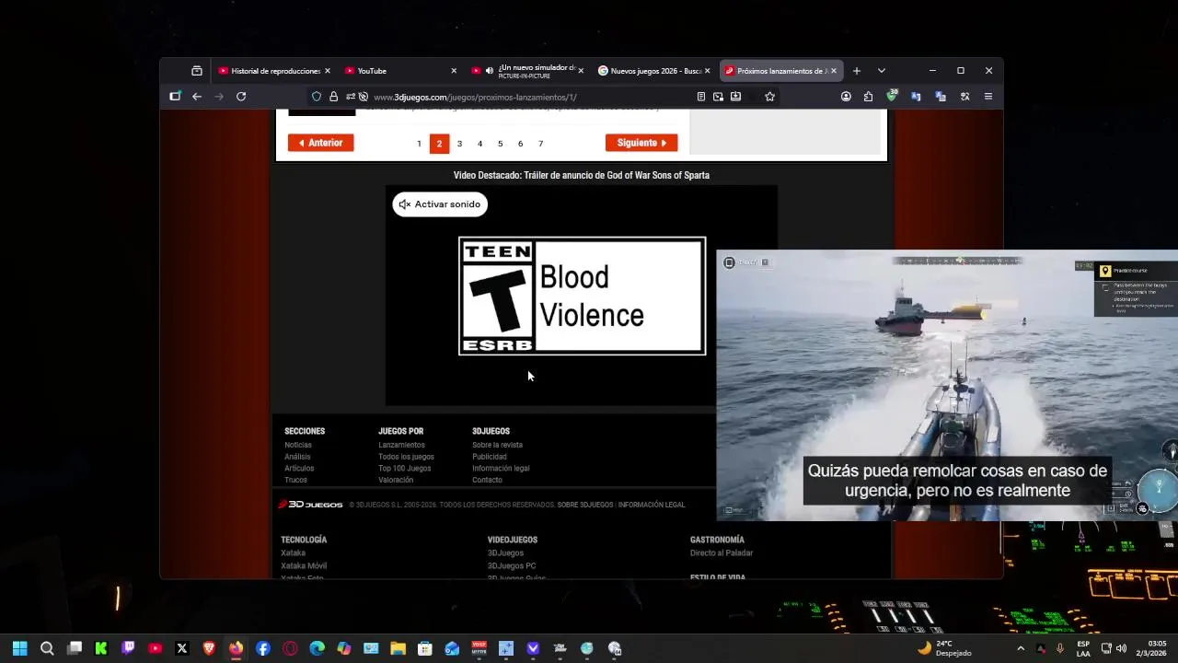1178x663 pixels.
Task: Click the Siguiente pagination button
Action: [x=641, y=143]
